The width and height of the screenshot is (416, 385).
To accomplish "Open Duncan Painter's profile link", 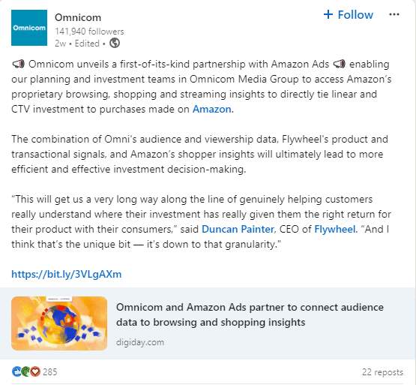I will 238,230.
